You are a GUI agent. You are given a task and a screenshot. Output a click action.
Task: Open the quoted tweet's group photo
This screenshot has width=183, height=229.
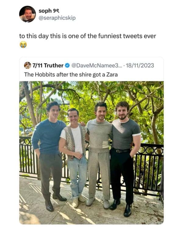click(91, 153)
